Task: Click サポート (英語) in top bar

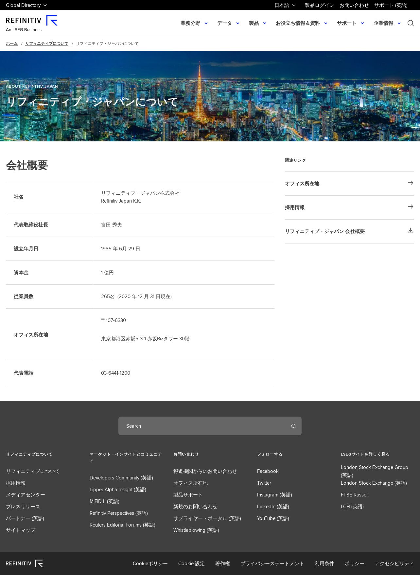Action: coord(391,5)
